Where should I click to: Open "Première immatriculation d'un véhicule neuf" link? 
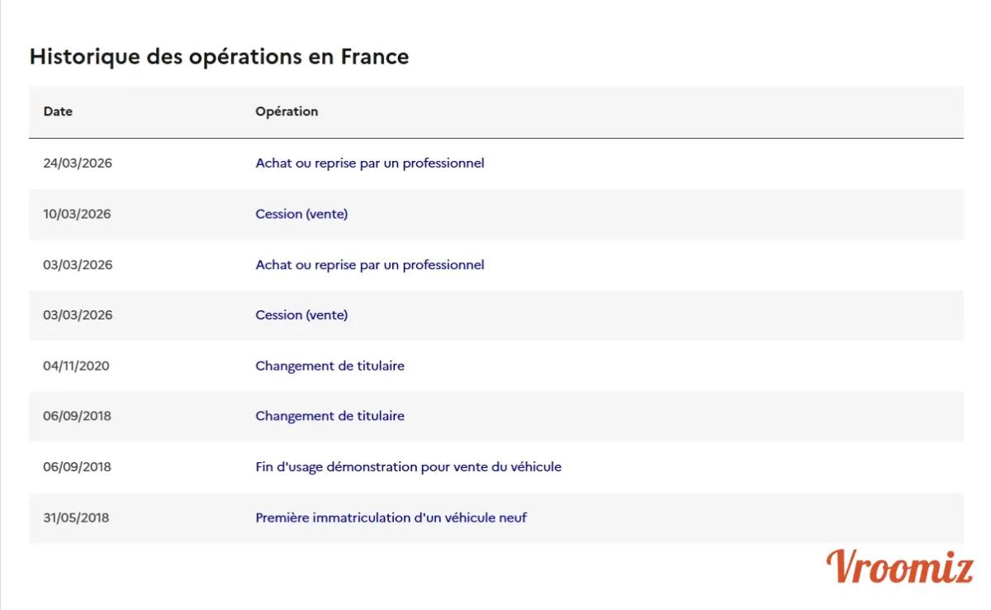pyautogui.click(x=391, y=518)
